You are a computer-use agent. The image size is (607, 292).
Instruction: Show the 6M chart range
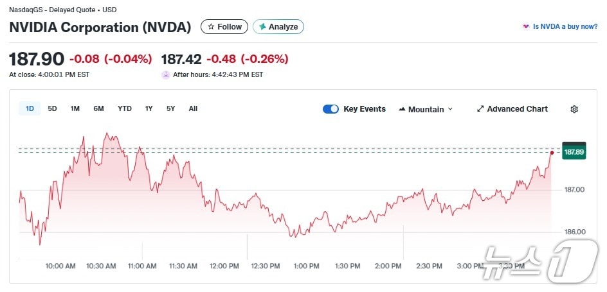[x=98, y=108]
